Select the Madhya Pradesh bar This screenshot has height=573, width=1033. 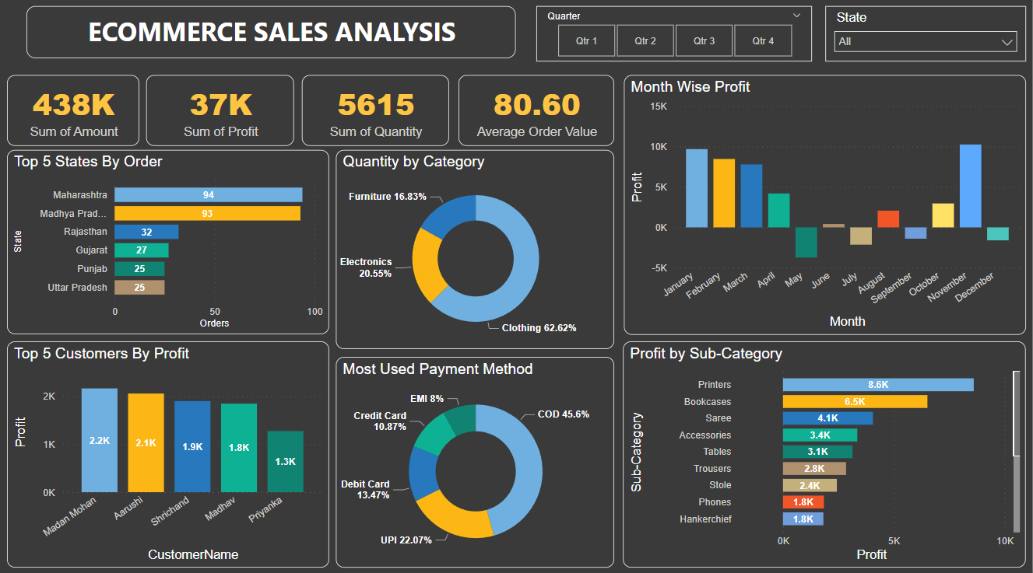click(x=208, y=212)
